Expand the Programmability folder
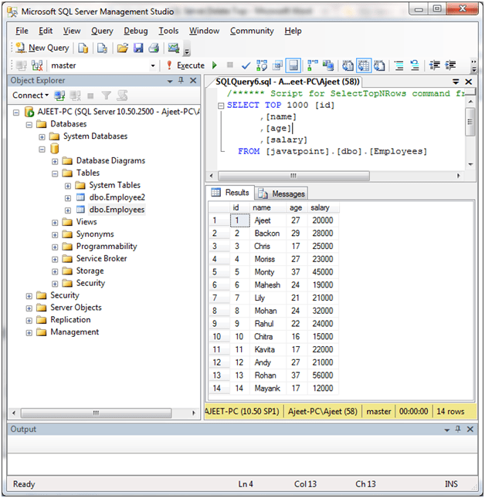 (55, 247)
